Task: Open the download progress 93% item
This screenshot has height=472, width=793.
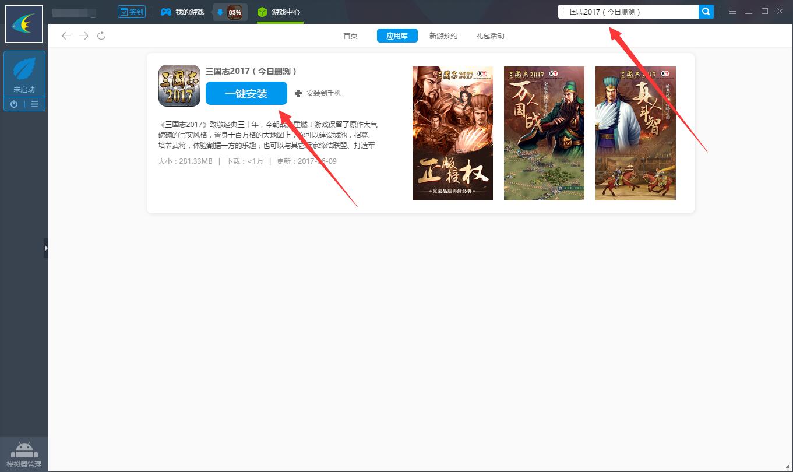Action: [x=230, y=12]
